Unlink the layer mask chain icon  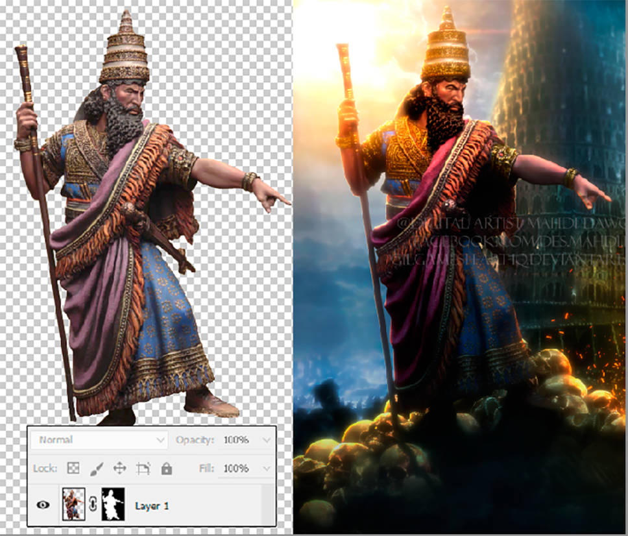click(x=92, y=504)
